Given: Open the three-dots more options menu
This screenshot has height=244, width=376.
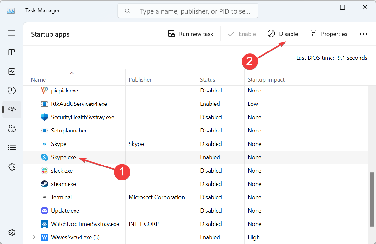Looking at the screenshot, I should 363,34.
